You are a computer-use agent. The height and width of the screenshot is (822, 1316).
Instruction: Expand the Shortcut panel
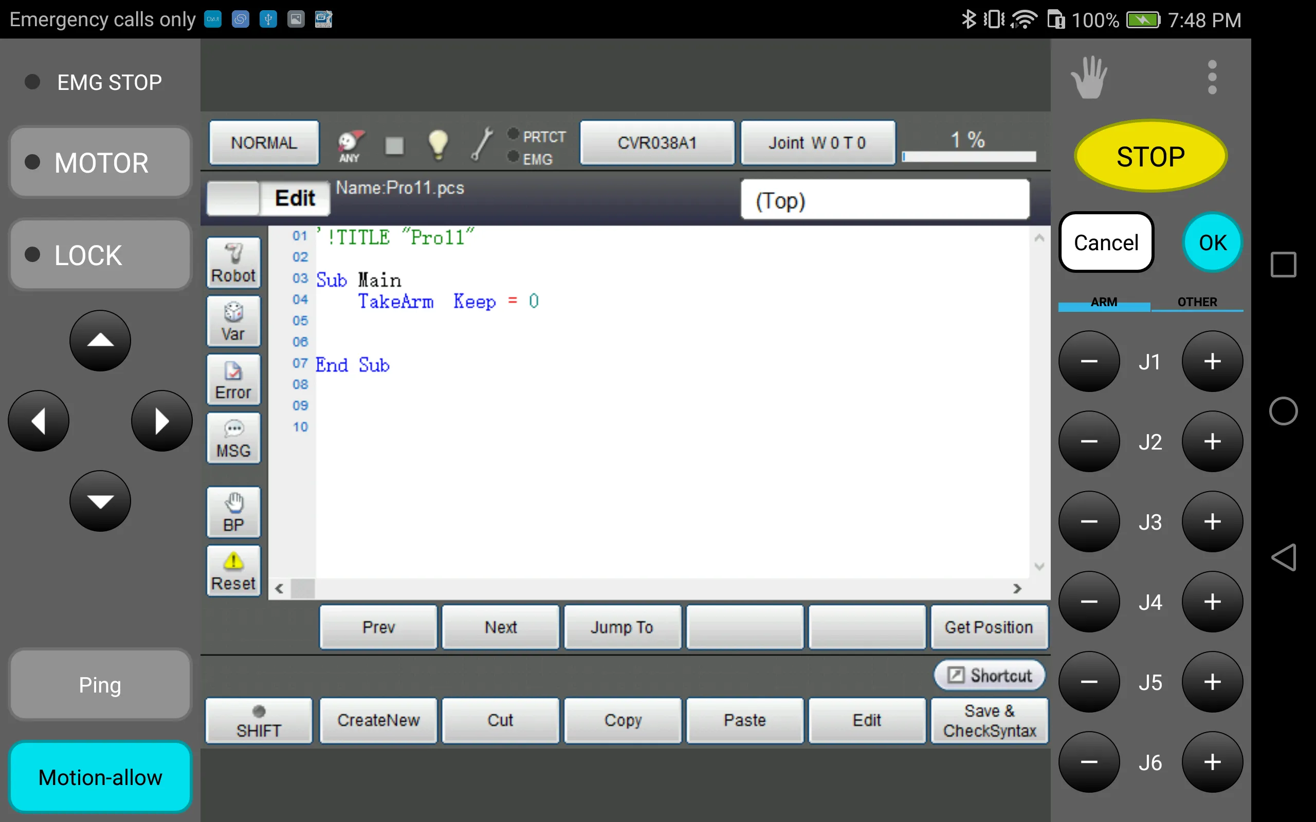pos(990,675)
